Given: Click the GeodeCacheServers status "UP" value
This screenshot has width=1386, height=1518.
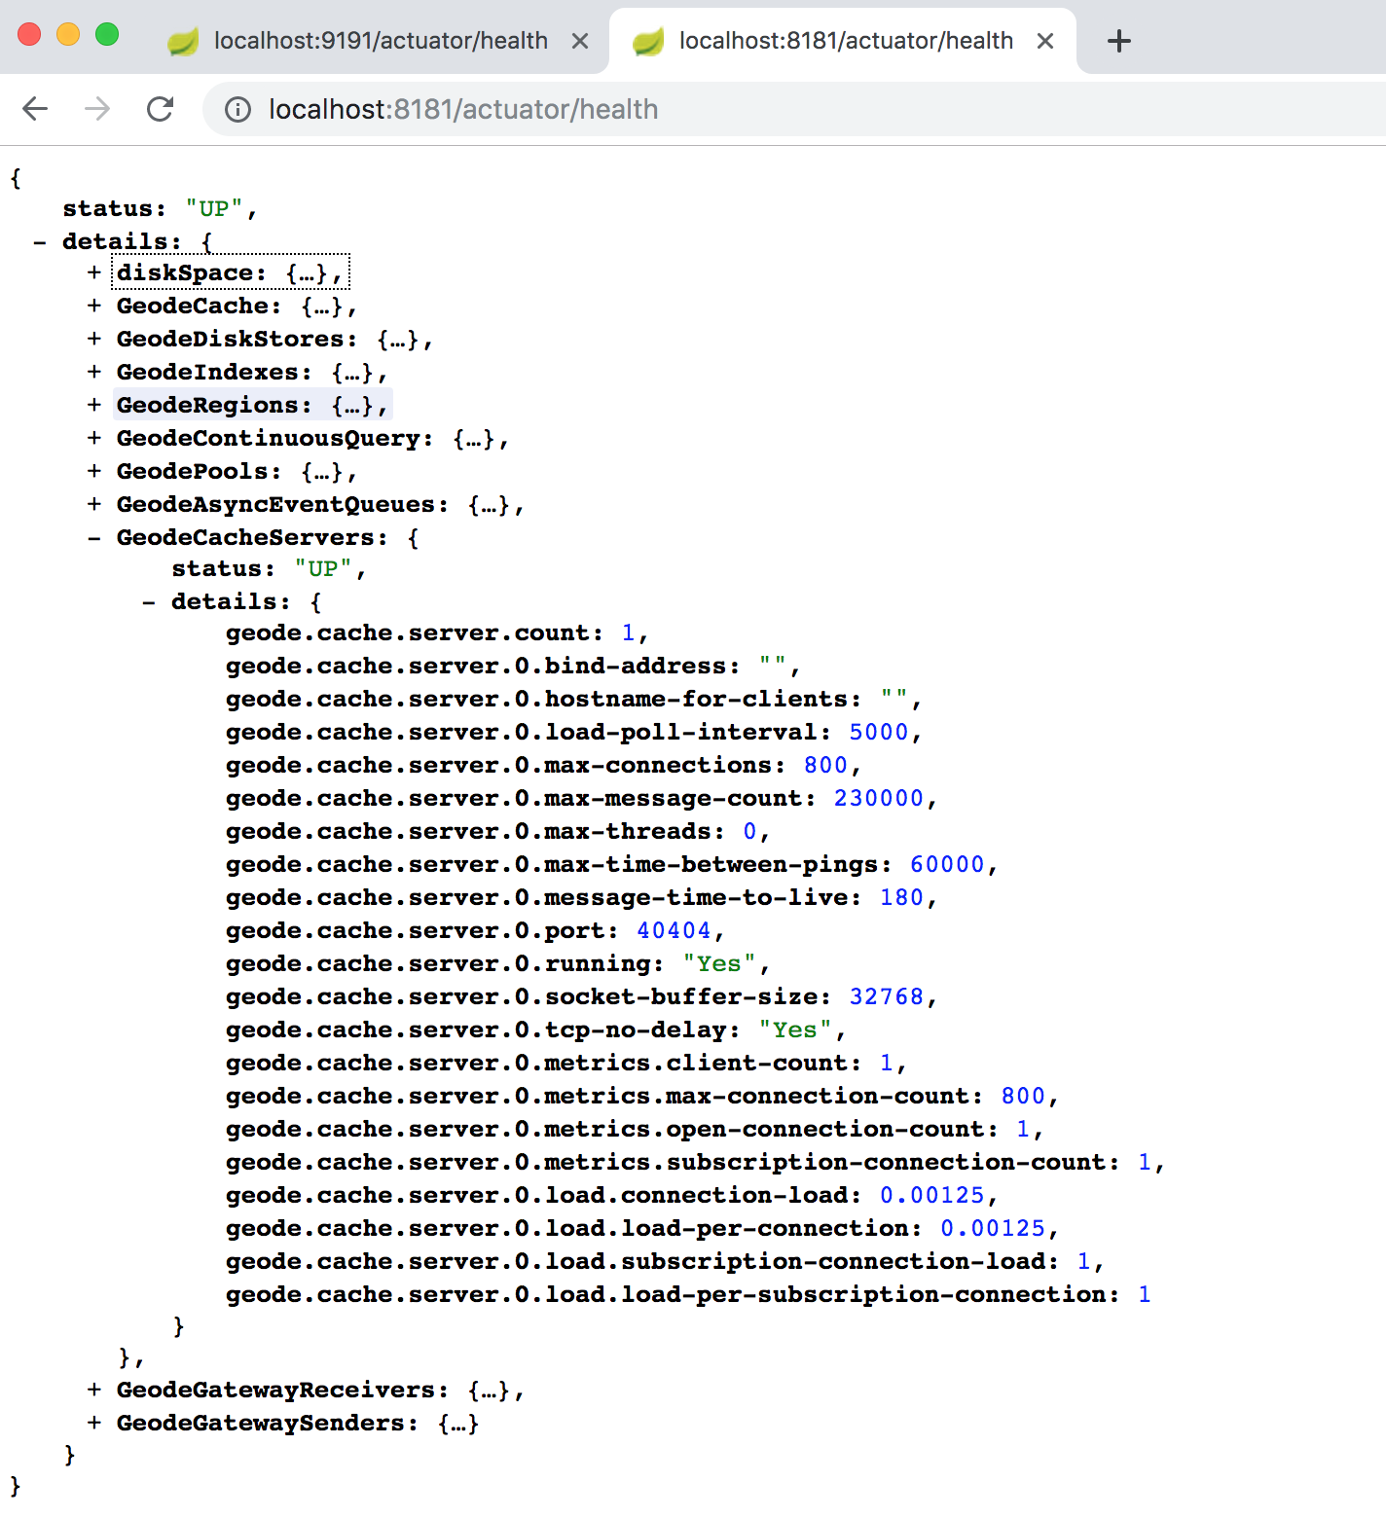Looking at the screenshot, I should pos(323,569).
